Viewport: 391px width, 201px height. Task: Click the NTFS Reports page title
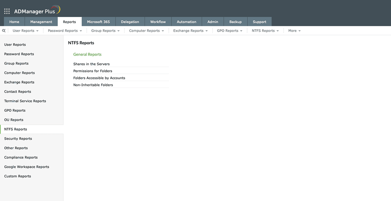pyautogui.click(x=81, y=43)
